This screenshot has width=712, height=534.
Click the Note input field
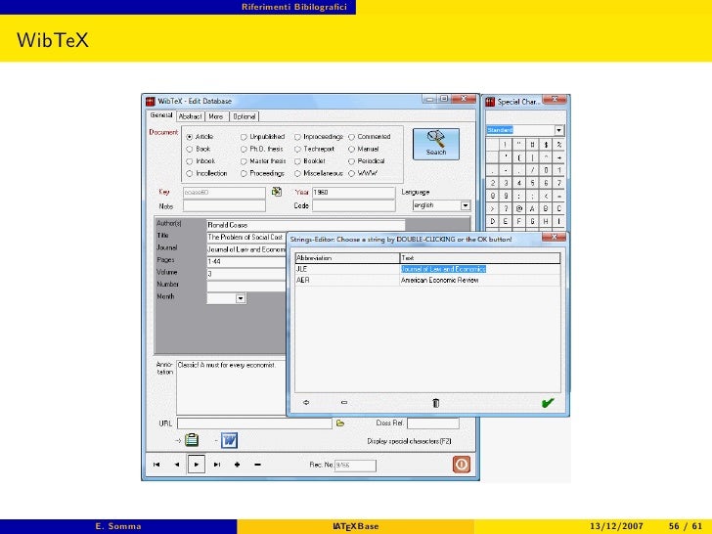224,206
